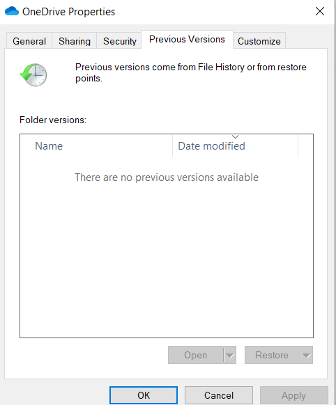Click the Restore button
The width and height of the screenshot is (336, 405).
tap(272, 355)
